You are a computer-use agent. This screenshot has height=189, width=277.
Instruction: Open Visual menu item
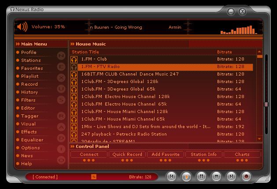pyautogui.click(x=28, y=124)
